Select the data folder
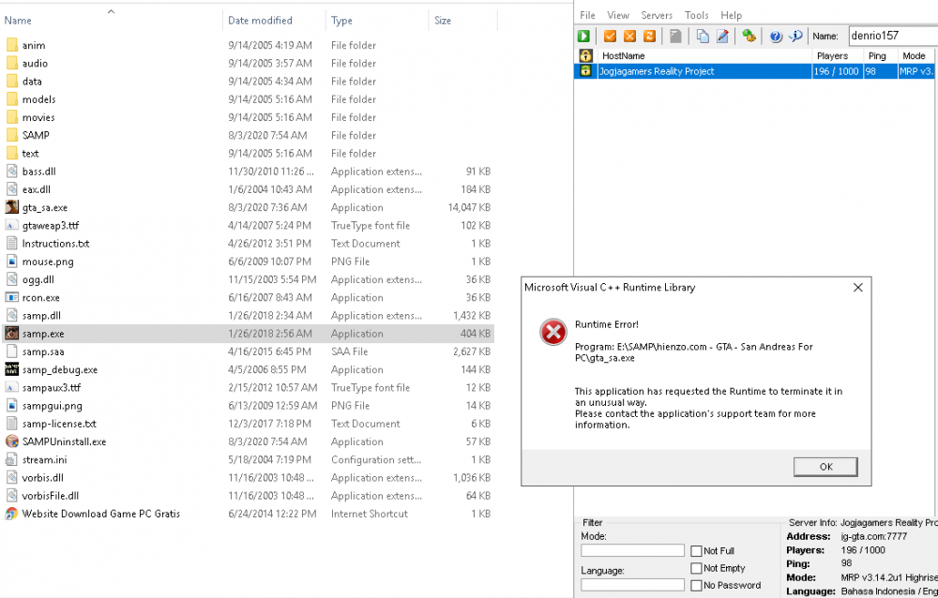This screenshot has height=598, width=938. [x=248, y=82]
